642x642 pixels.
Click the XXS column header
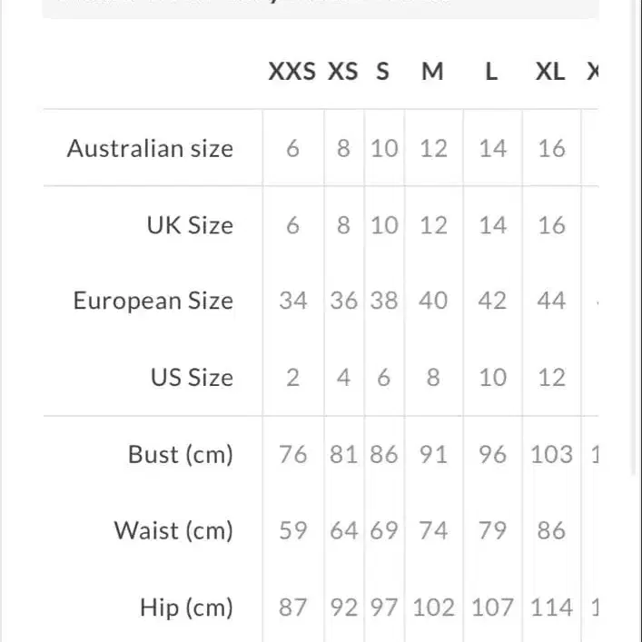pos(292,72)
